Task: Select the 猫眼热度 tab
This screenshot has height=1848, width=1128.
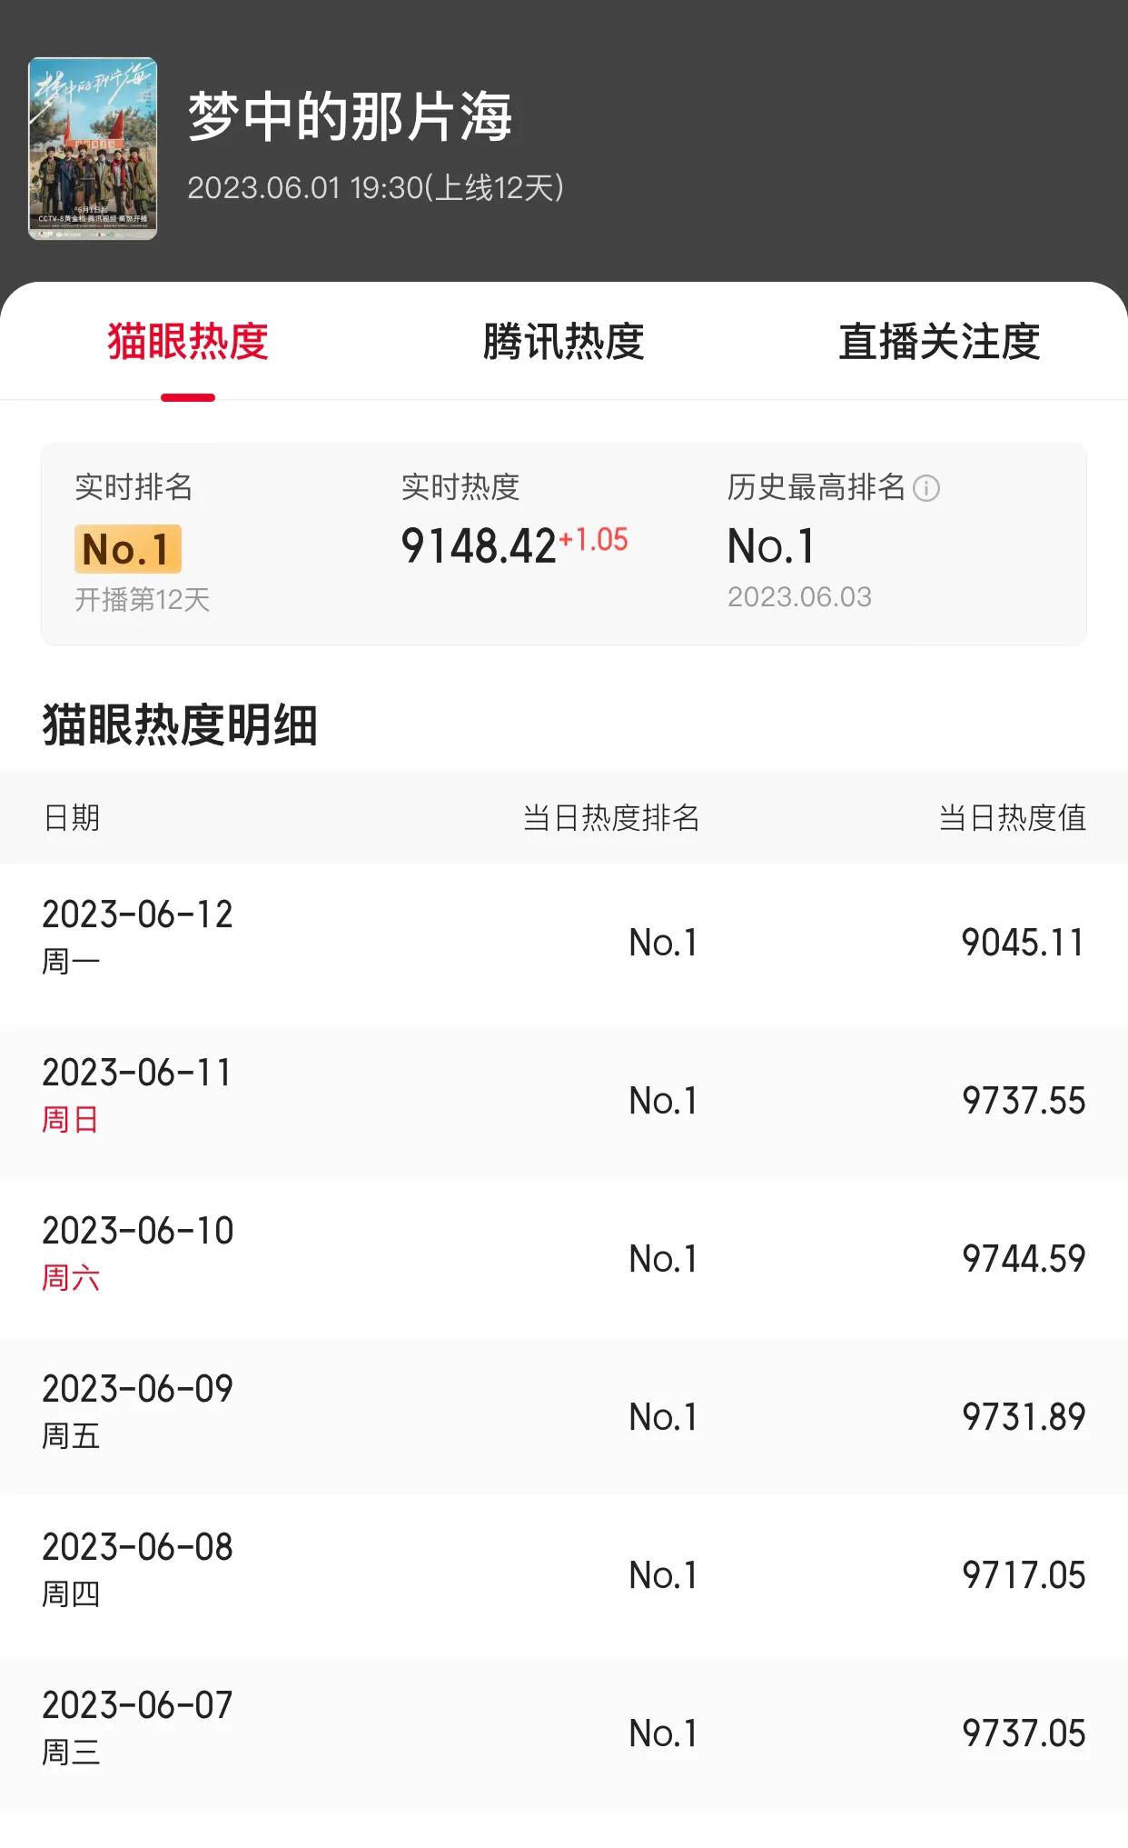Action: (188, 342)
